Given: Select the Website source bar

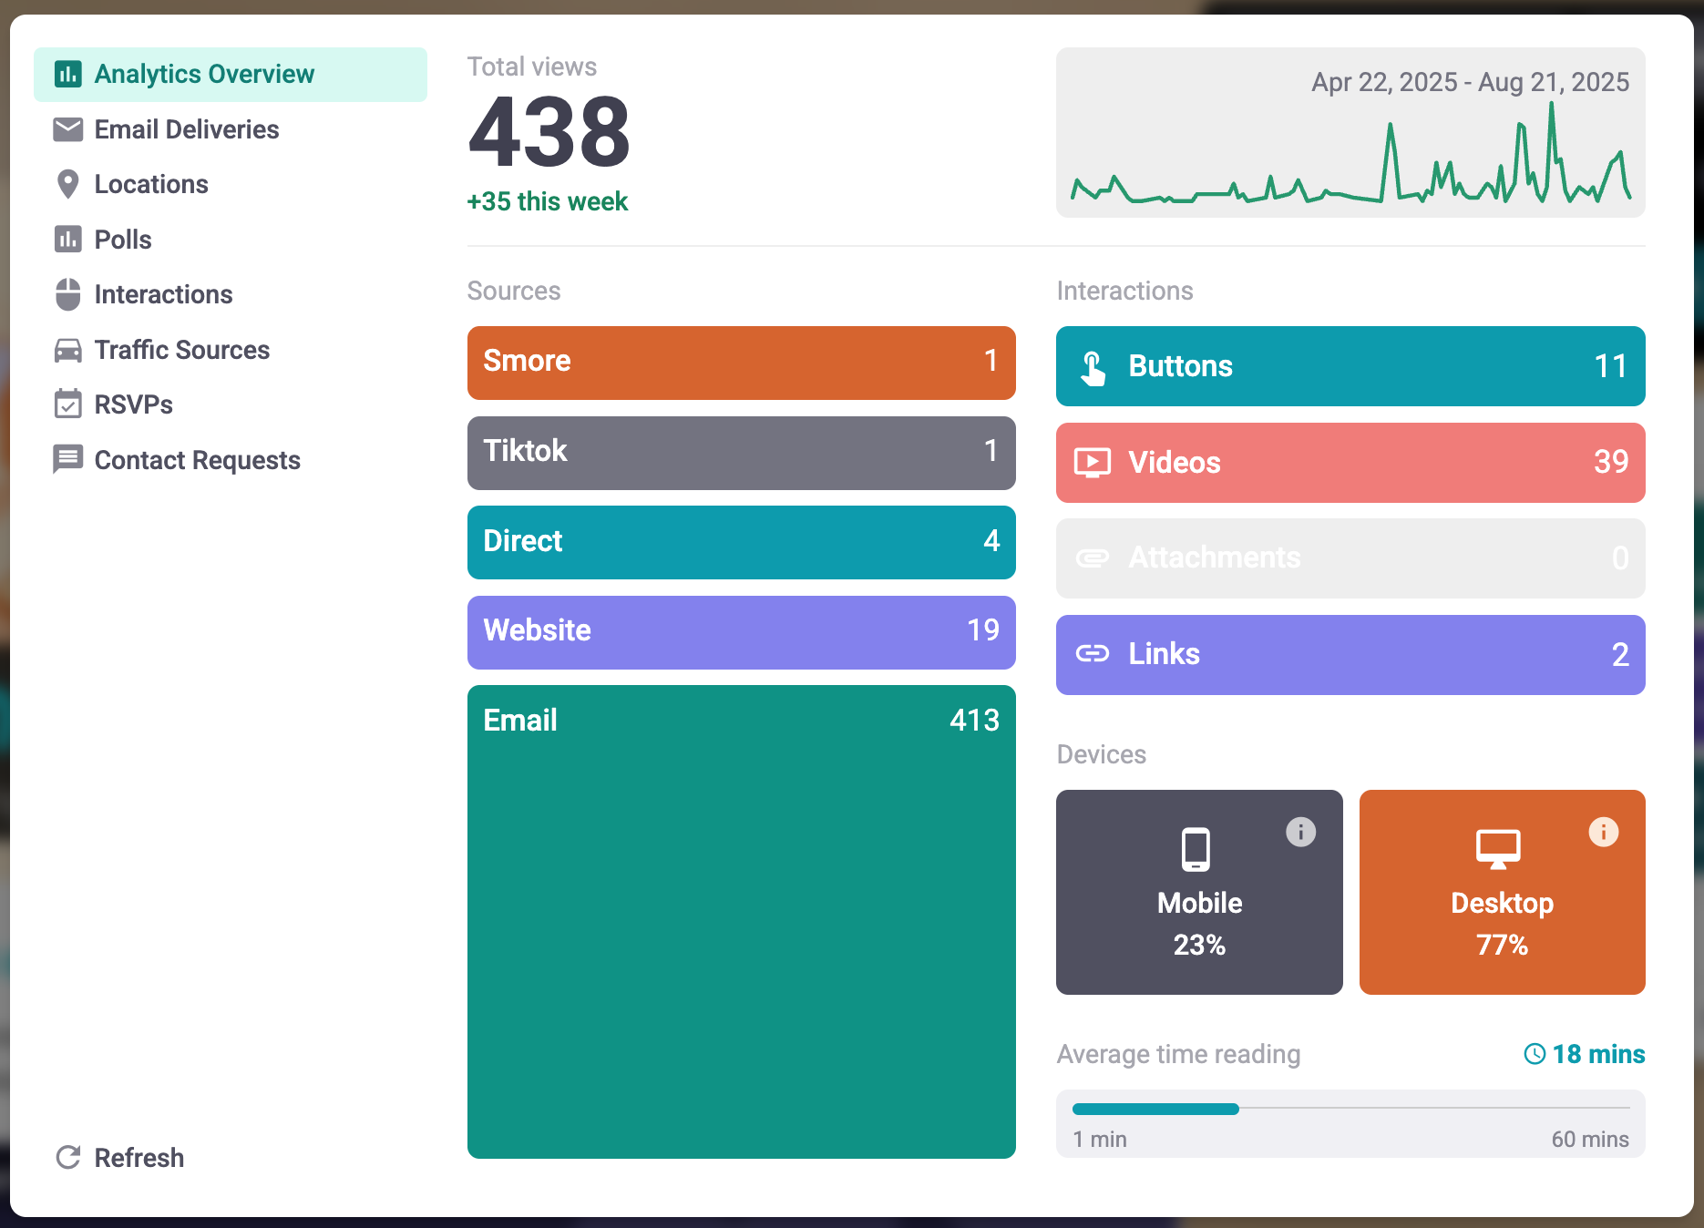Looking at the screenshot, I should coord(741,631).
